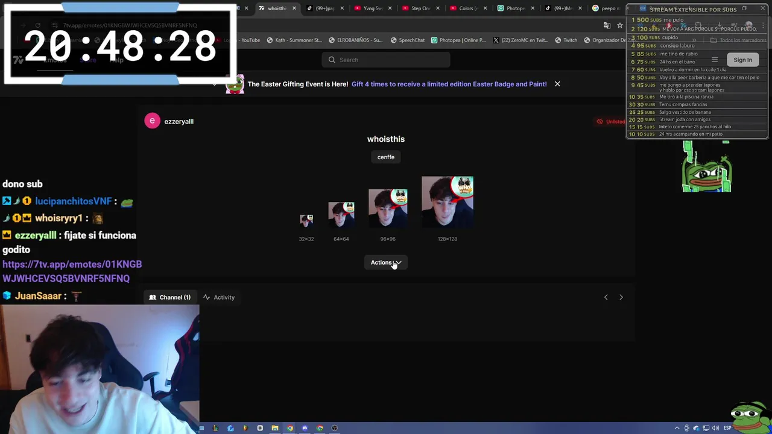Close the whoisthis browser tab
This screenshot has height=434, width=772.
coord(294,8)
